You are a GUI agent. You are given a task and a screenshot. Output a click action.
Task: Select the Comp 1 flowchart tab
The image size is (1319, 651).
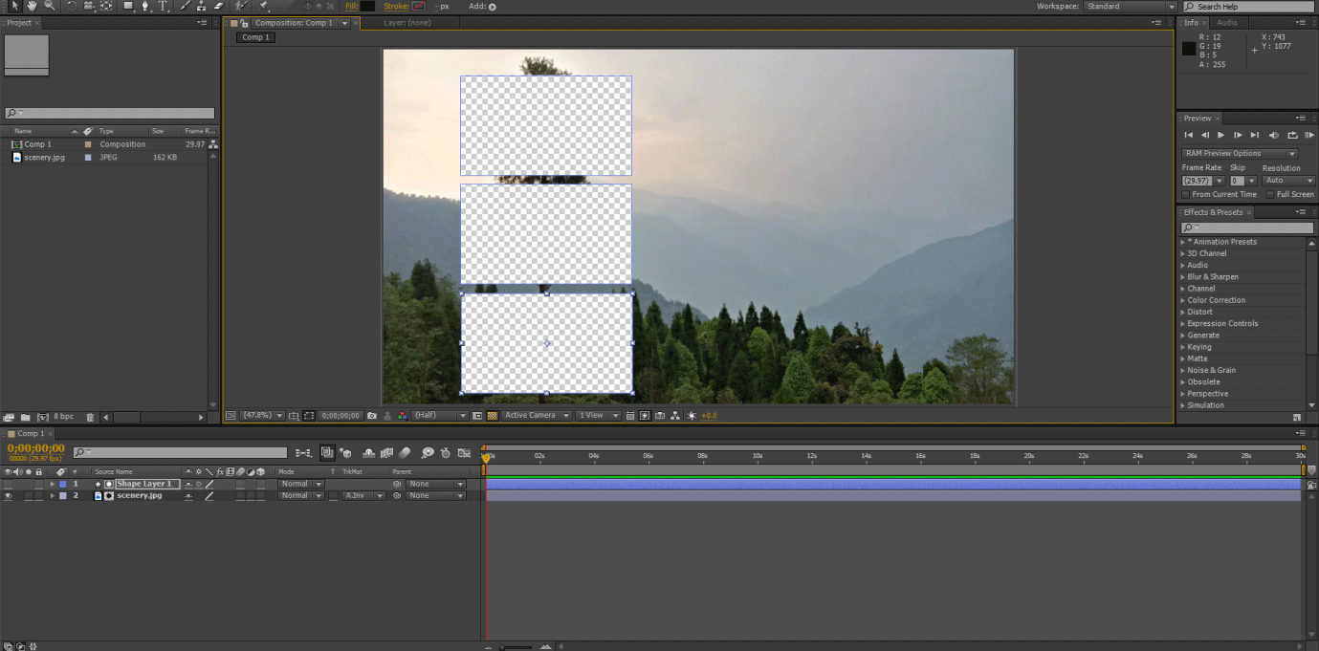[253, 37]
